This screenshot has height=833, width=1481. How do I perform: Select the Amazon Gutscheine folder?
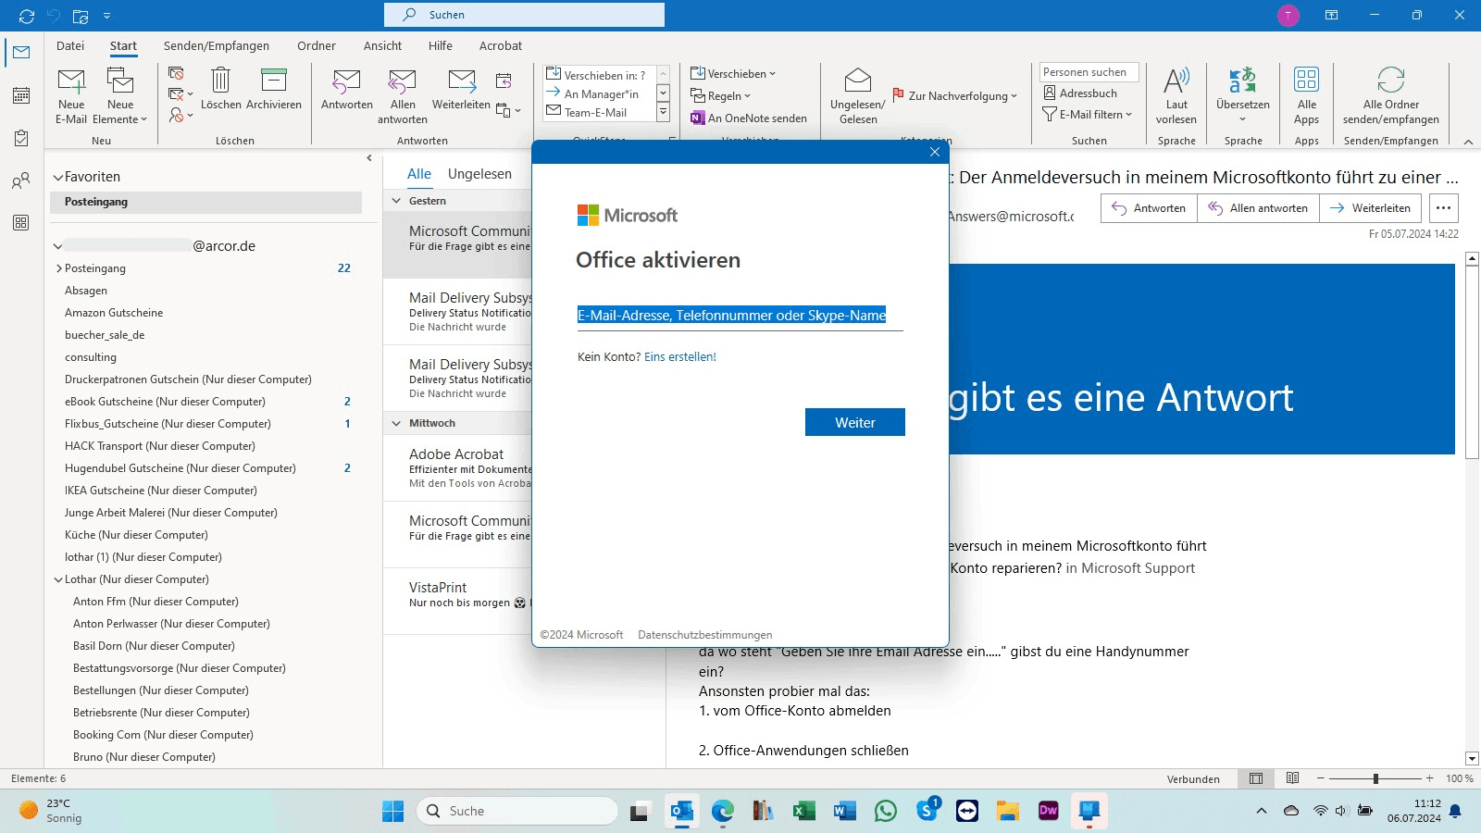[114, 313]
